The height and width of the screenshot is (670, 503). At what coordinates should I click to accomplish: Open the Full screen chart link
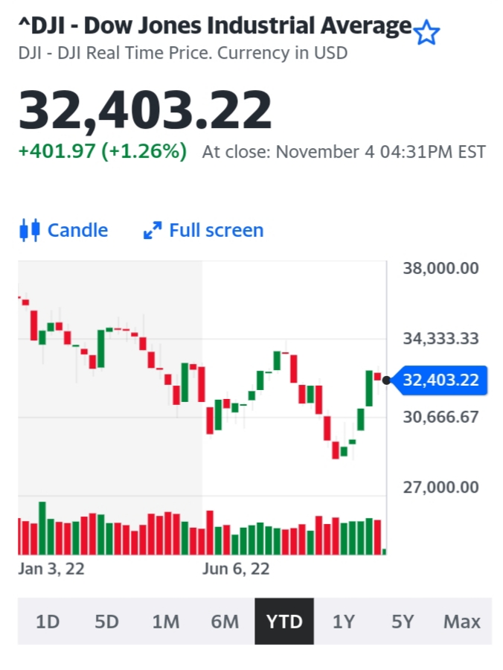(x=216, y=231)
